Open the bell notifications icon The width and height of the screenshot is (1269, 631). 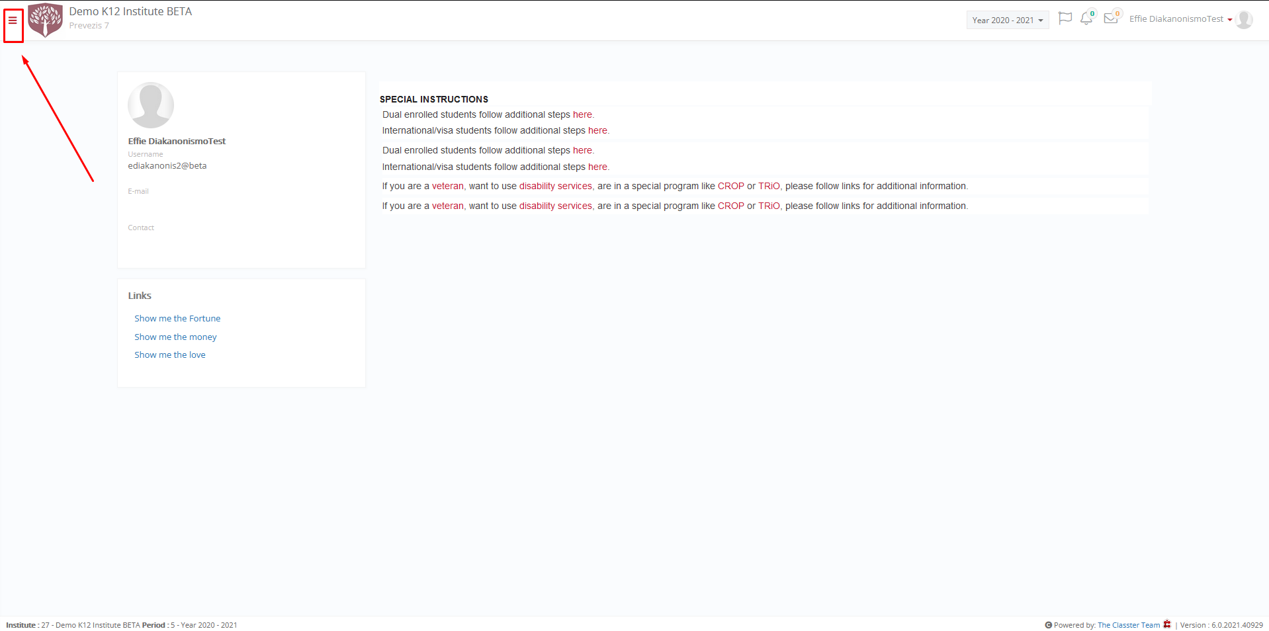point(1086,19)
